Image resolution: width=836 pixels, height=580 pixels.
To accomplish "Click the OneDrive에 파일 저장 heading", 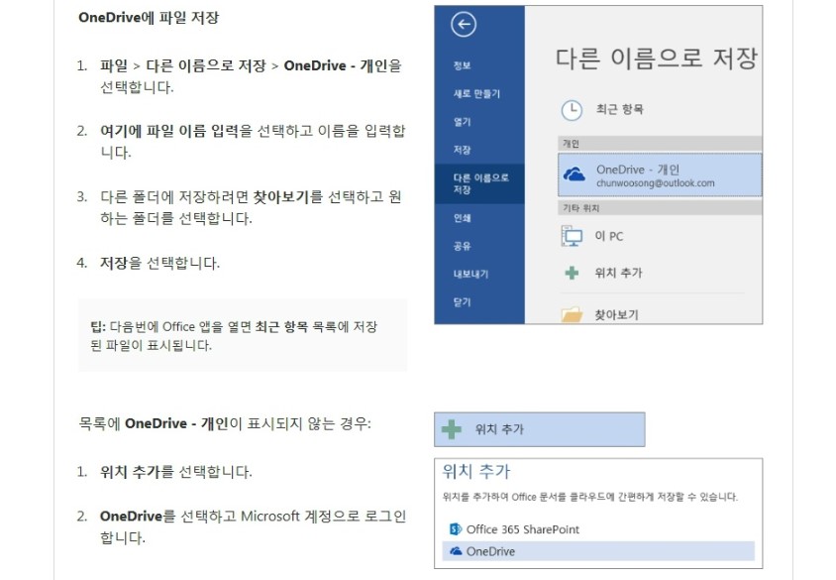I will [x=149, y=18].
